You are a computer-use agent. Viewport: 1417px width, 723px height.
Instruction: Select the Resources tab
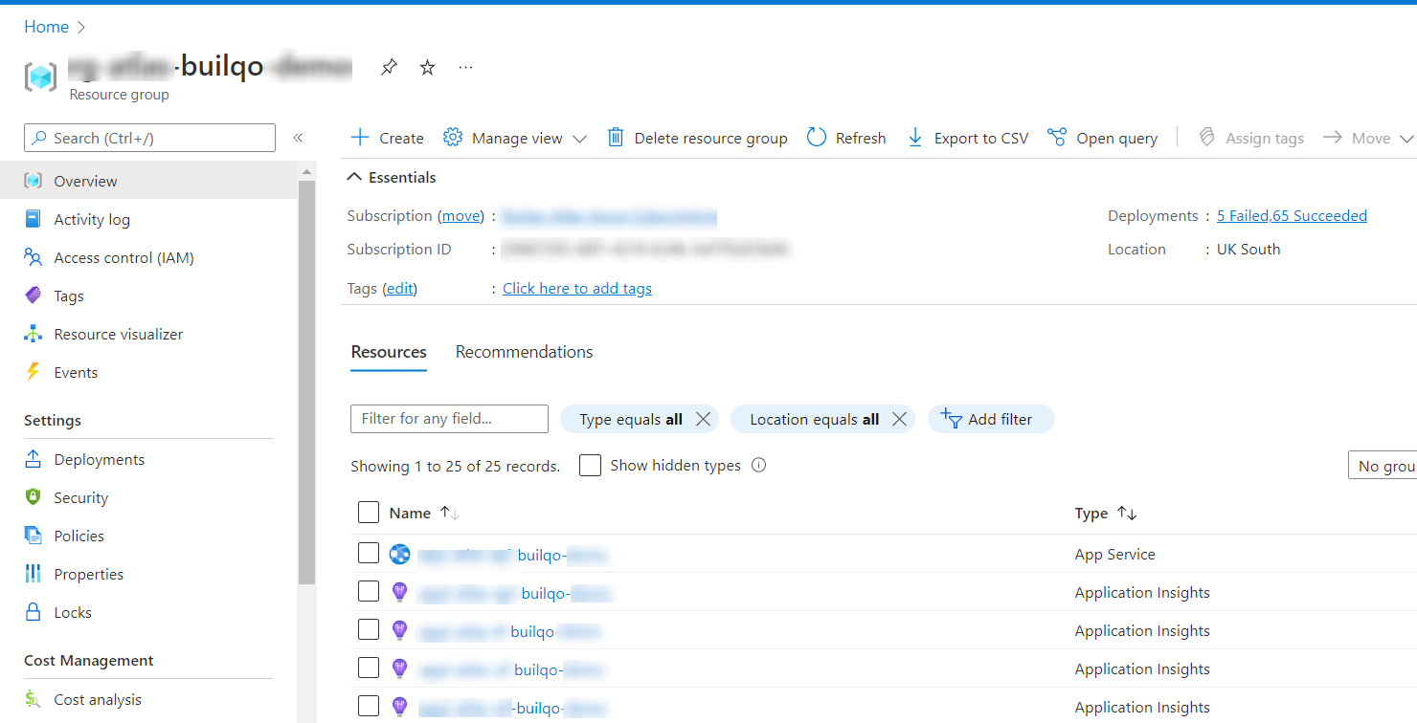389,352
